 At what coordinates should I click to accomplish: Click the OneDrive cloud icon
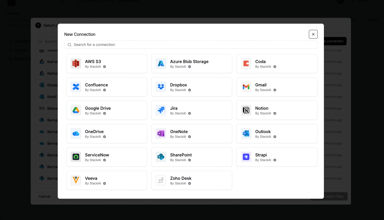(76, 134)
